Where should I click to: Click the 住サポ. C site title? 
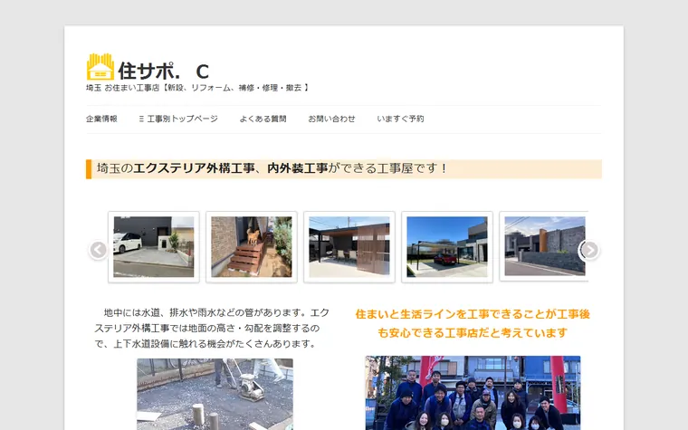164,71
